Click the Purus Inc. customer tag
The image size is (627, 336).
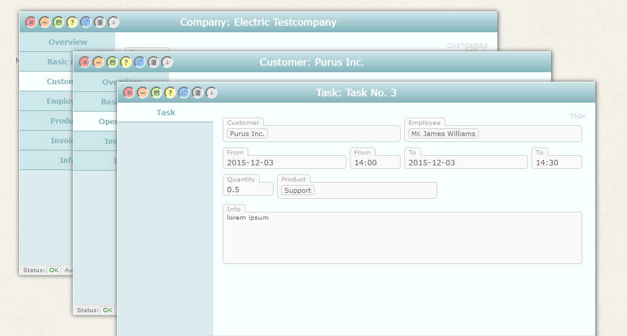247,134
